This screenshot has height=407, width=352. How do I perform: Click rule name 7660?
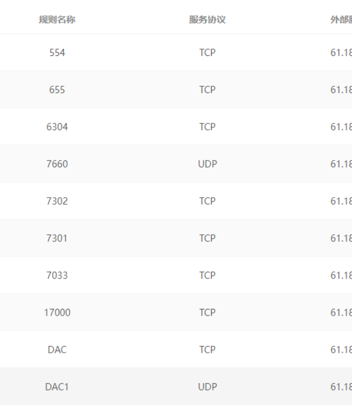[x=57, y=164]
